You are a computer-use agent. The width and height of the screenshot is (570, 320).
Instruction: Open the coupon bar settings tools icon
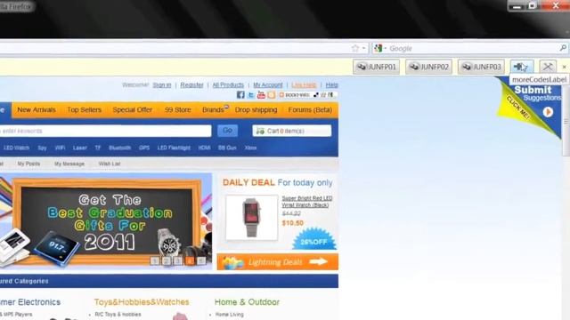tap(548, 67)
